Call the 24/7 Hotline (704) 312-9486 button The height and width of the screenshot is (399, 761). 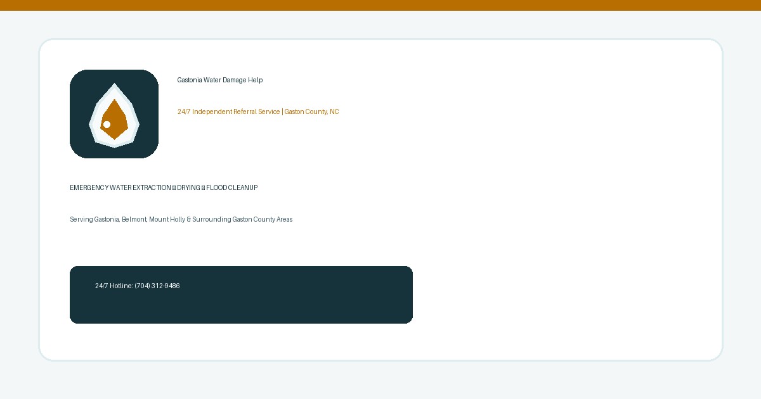241,294
